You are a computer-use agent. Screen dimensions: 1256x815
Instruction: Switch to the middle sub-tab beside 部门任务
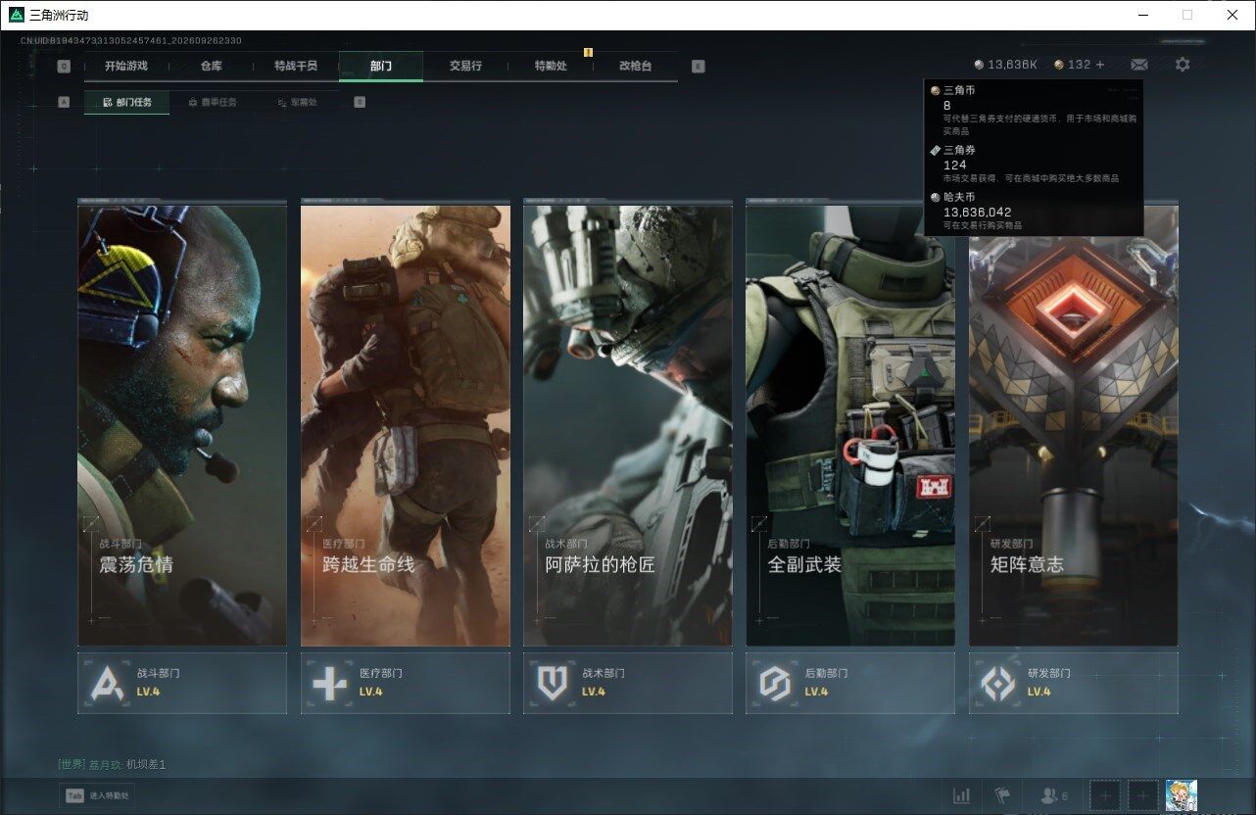coord(212,102)
